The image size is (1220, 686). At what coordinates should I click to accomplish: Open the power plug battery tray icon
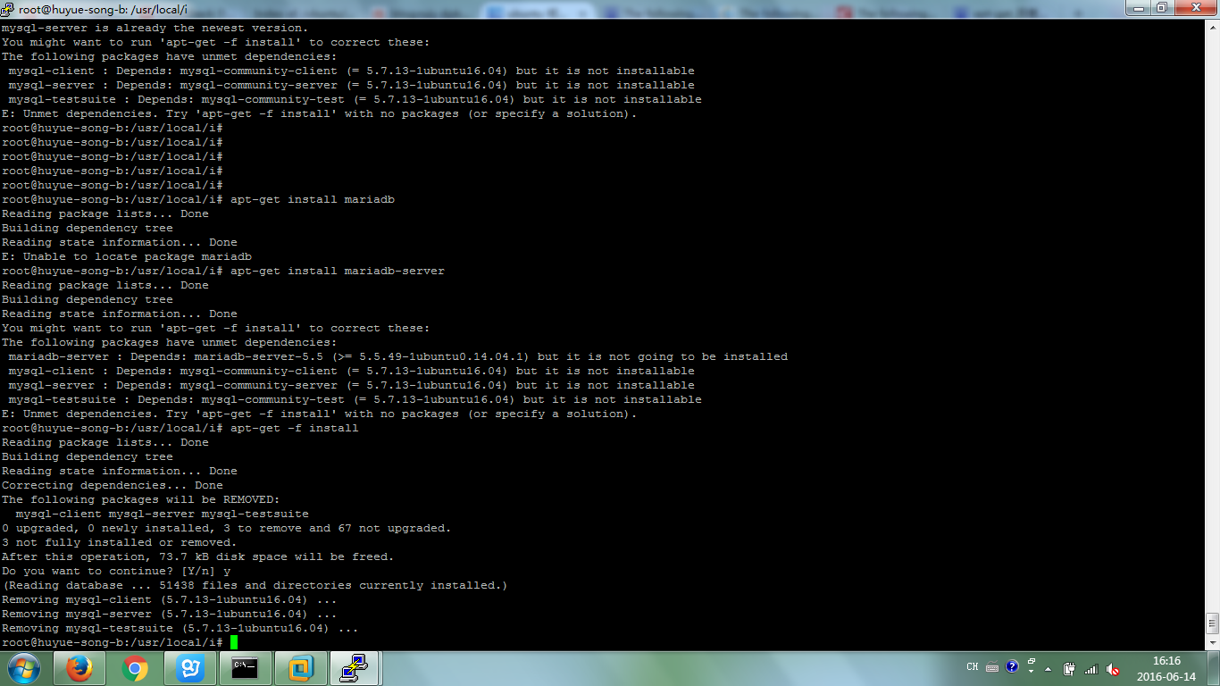click(1069, 668)
